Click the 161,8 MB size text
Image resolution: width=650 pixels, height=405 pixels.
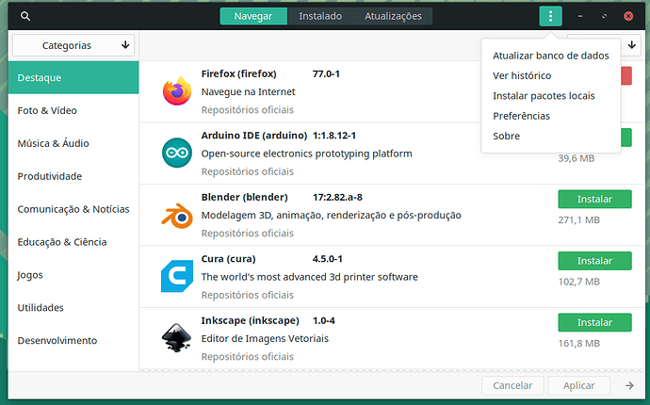(x=578, y=344)
